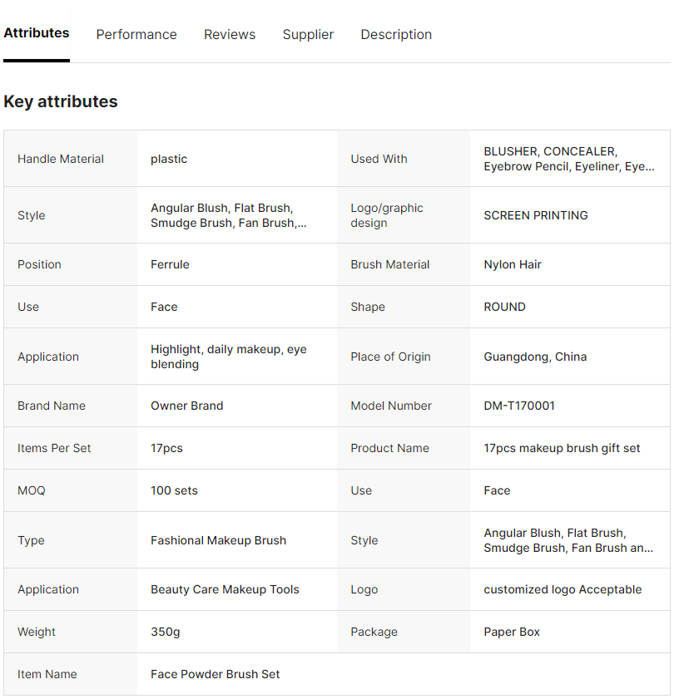This screenshot has width=684, height=699.
Task: Select the Face Powder Brush Set item name
Action: [x=216, y=674]
